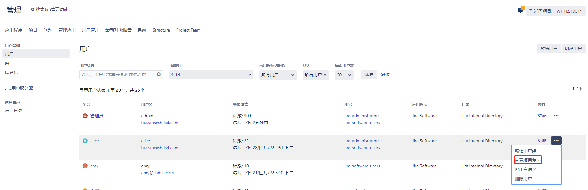Open the 所属组 group dropdown
This screenshot has height=190, width=588.
[x=211, y=75]
